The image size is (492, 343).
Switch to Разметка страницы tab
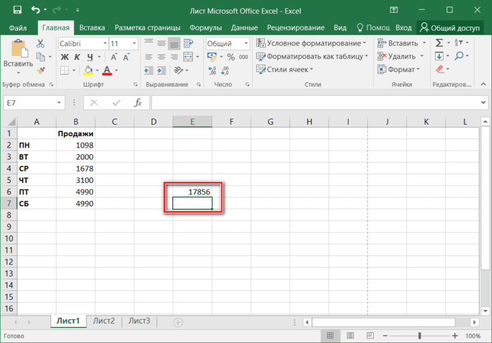click(x=148, y=28)
